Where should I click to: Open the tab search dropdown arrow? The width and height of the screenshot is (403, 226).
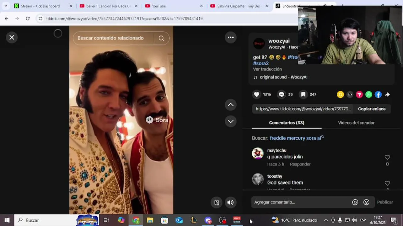click(x=6, y=6)
